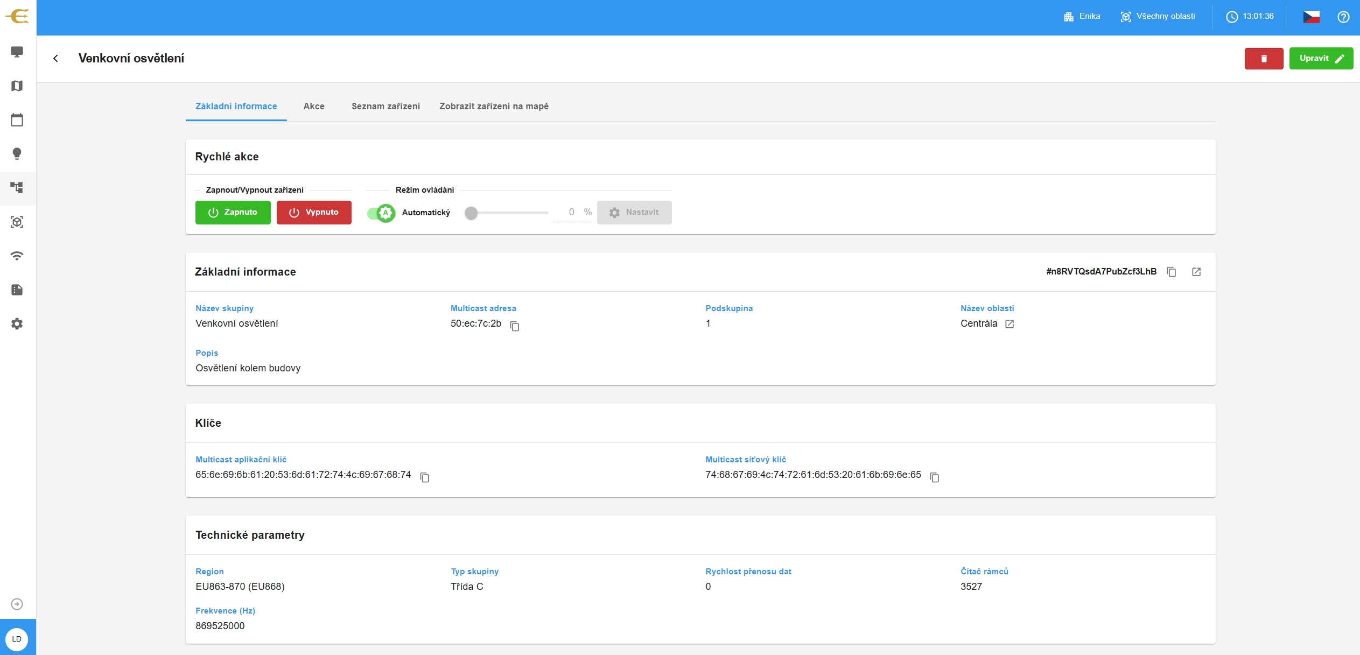Open the calendar icon in sidebar
This screenshot has height=655, width=1360.
(17, 120)
